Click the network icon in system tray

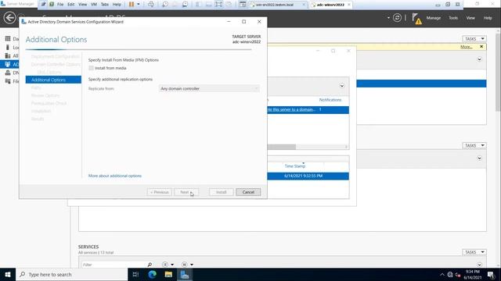[450, 274]
